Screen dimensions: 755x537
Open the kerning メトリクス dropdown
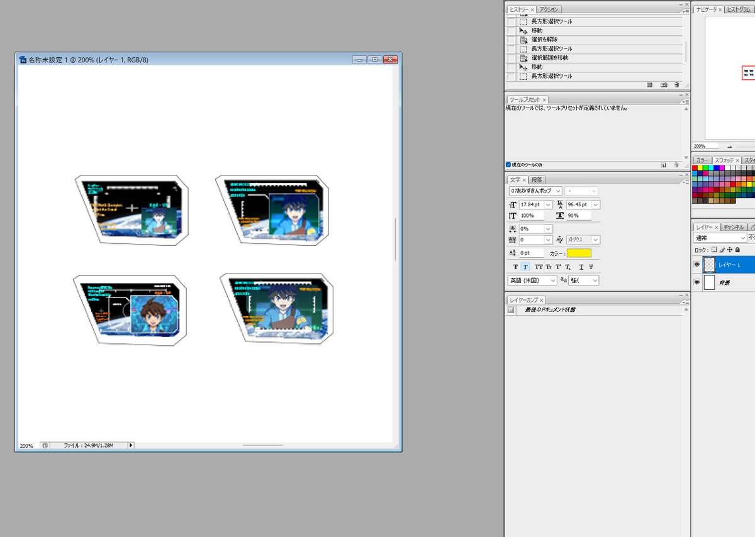coord(596,240)
